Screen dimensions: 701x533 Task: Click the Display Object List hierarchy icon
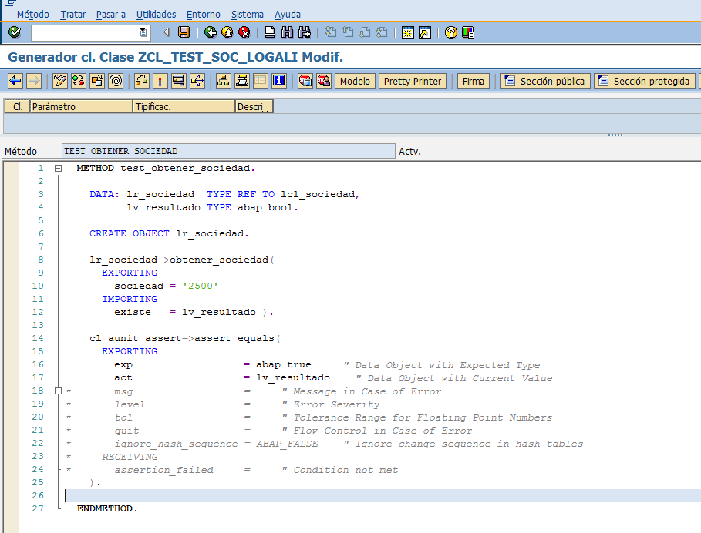[223, 81]
